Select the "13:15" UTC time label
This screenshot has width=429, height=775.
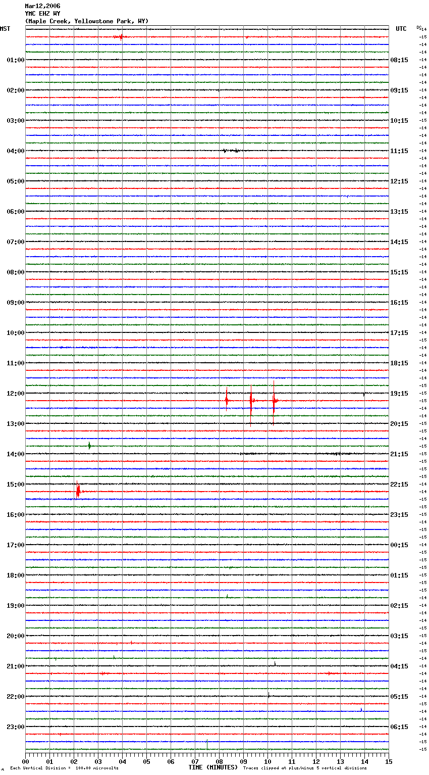pyautogui.click(x=399, y=212)
